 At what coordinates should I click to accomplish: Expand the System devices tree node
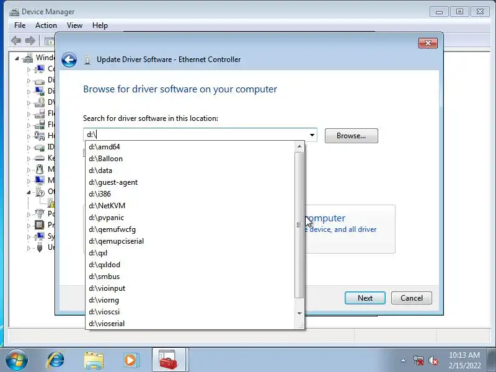point(29,237)
